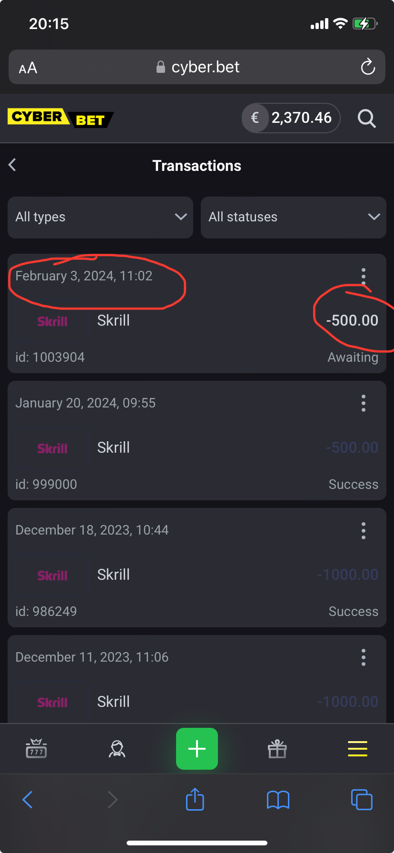Image resolution: width=394 pixels, height=853 pixels.
Task: Open Safari reader text size AA
Action: 28,68
